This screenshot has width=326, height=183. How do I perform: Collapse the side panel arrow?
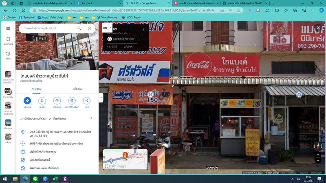point(101,98)
